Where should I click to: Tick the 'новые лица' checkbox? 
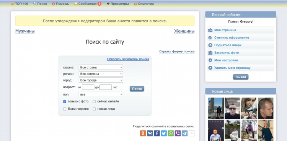pyautogui.click(x=94, y=109)
